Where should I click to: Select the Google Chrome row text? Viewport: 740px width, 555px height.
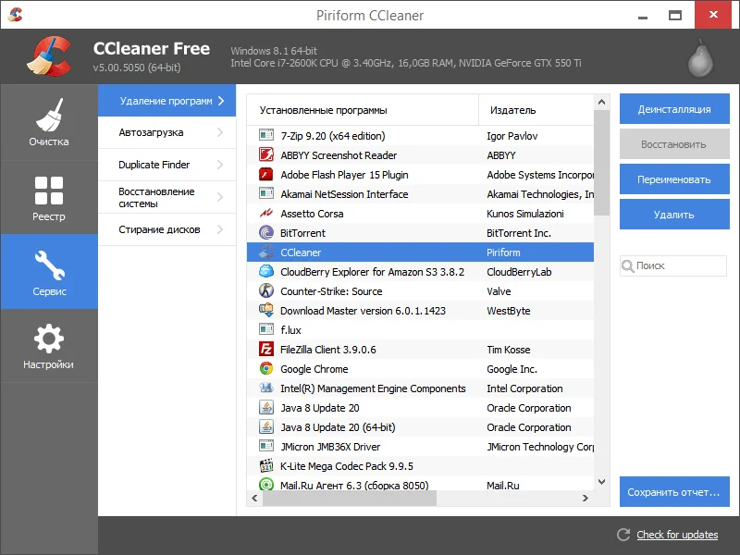[x=314, y=369]
